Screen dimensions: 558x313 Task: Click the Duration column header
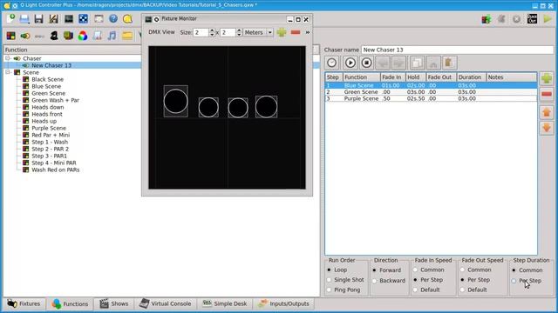coord(471,77)
